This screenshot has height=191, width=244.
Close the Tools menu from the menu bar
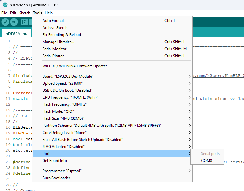(x=37, y=13)
